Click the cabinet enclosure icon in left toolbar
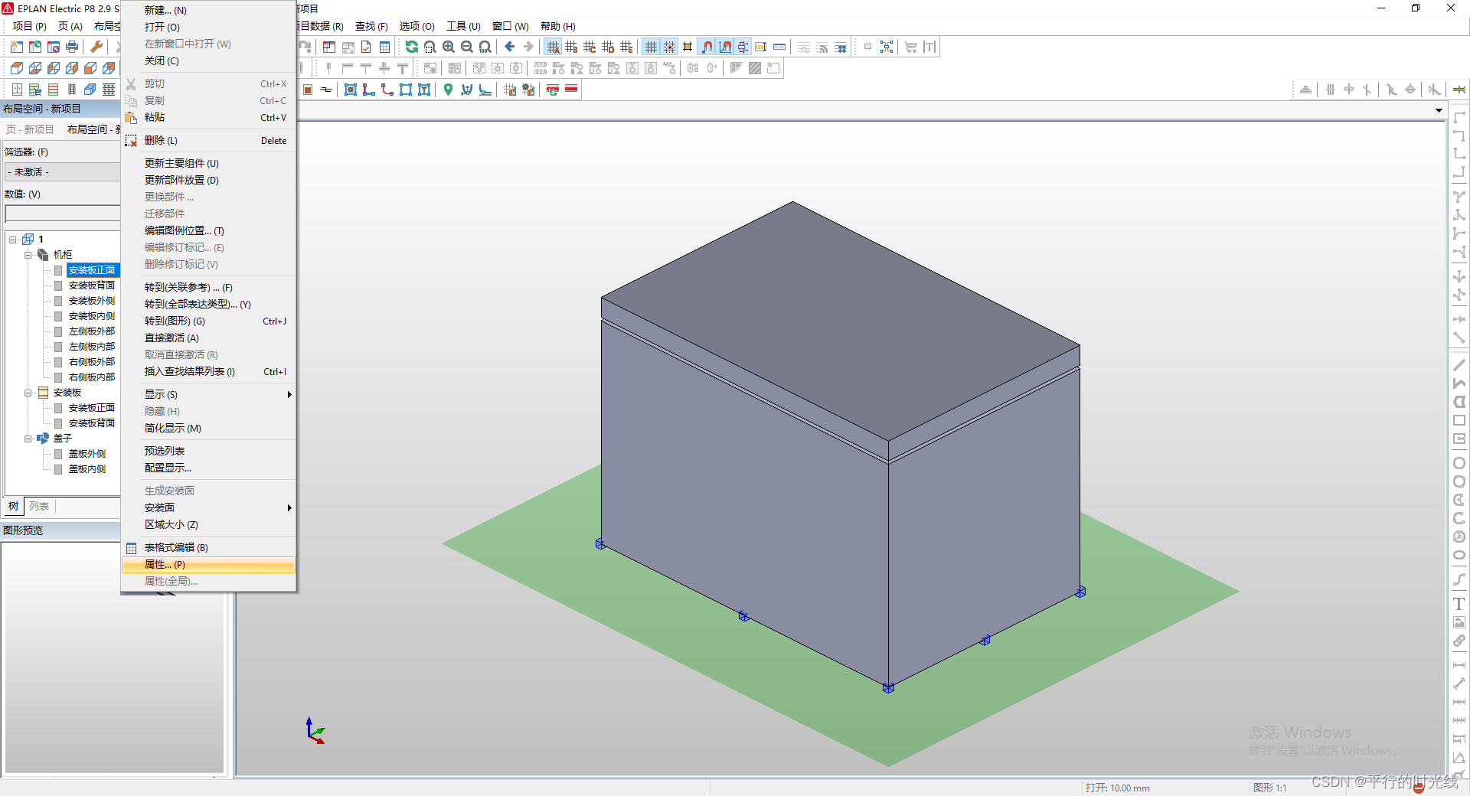This screenshot has width=1470, height=796. click(x=17, y=90)
